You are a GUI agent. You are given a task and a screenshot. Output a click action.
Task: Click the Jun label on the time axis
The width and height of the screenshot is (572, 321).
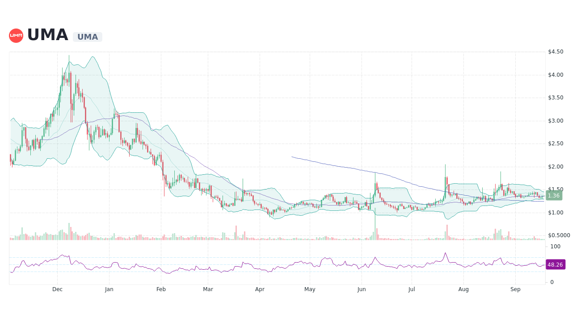[362, 289]
